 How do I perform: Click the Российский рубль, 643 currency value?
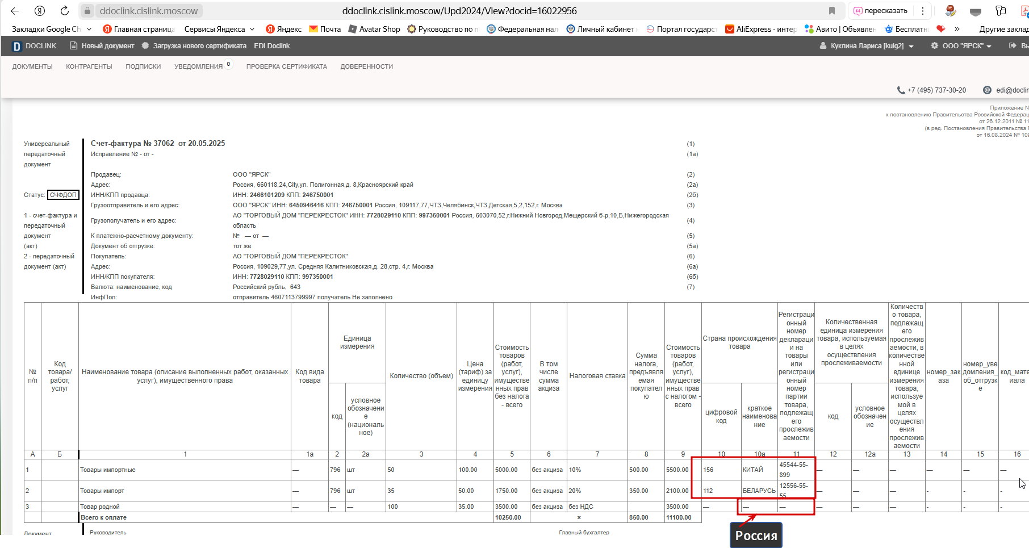(266, 287)
